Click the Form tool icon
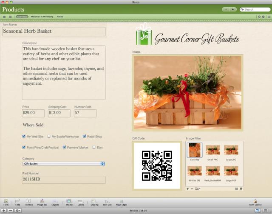The width and height of the screenshot is (272, 214). (x=6, y=201)
